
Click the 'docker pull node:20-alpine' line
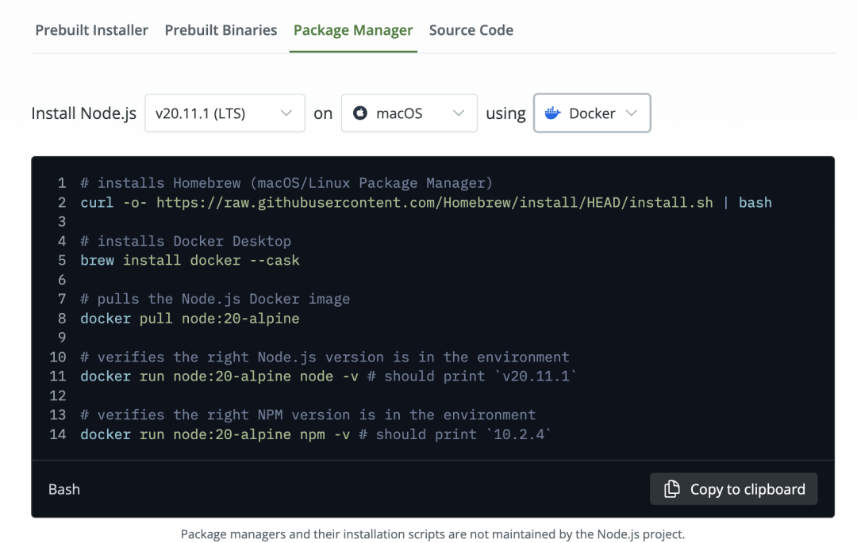(190, 318)
